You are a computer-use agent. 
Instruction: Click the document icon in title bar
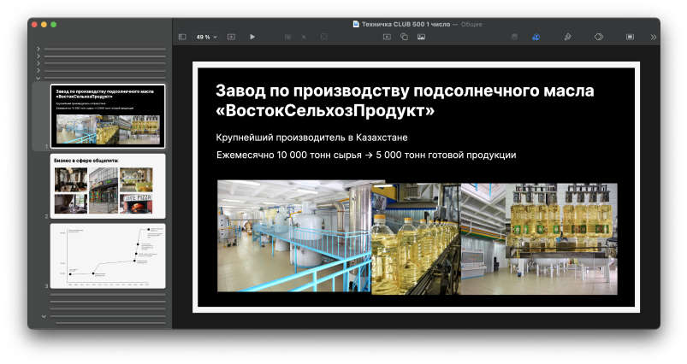point(356,25)
